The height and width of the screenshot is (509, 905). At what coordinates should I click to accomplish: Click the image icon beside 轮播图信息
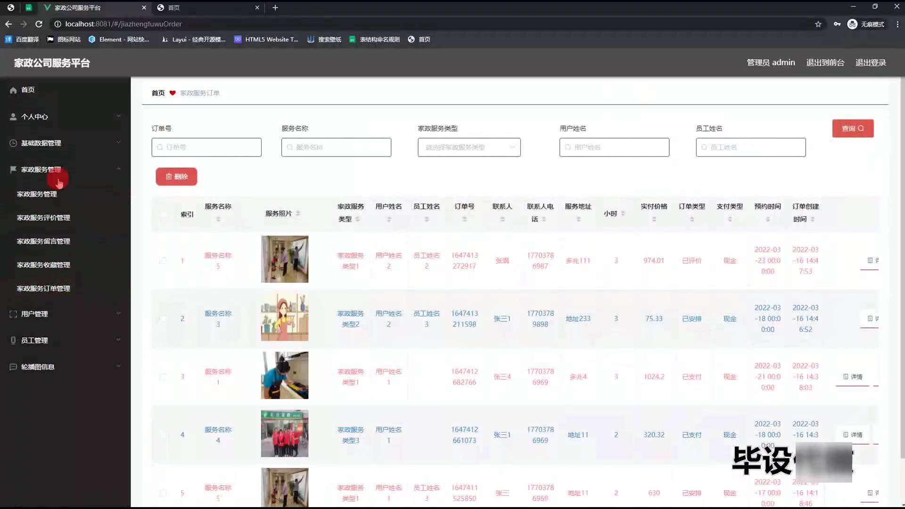pos(13,367)
